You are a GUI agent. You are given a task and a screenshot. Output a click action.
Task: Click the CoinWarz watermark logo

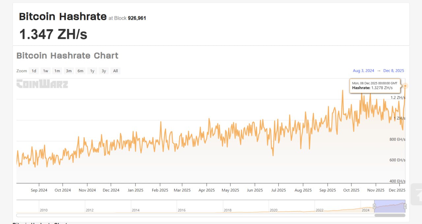[42, 84]
